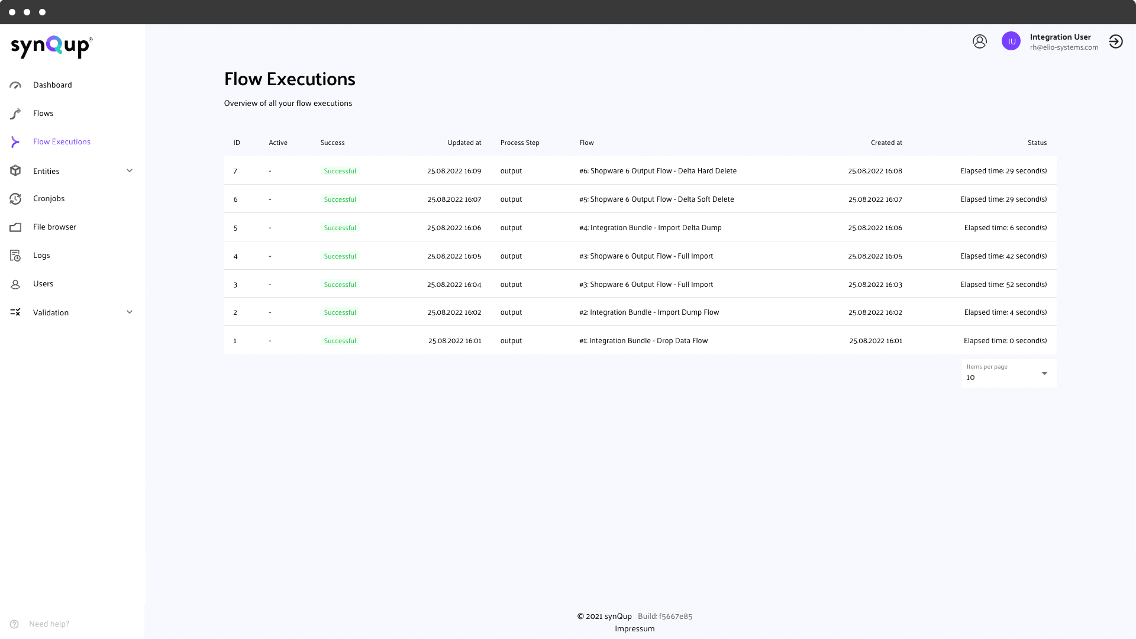Open execution row for Delta Hard Delete

tap(657, 171)
